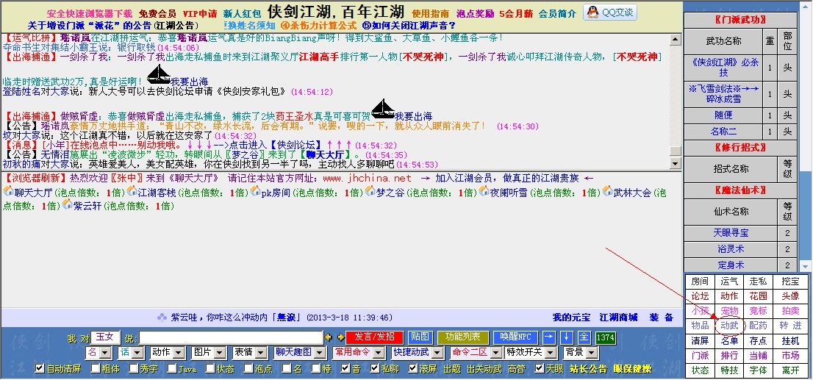Click the right-pointing yellow arrow before 发言/发招
This screenshot has width=813, height=380.
[x=340, y=337]
